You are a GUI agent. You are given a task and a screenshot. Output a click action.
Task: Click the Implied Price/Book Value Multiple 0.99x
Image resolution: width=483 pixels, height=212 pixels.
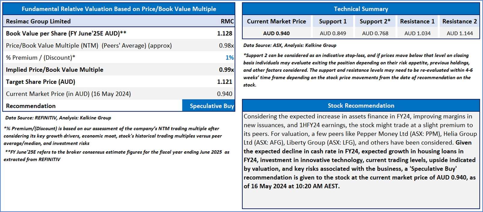[x=226, y=70]
